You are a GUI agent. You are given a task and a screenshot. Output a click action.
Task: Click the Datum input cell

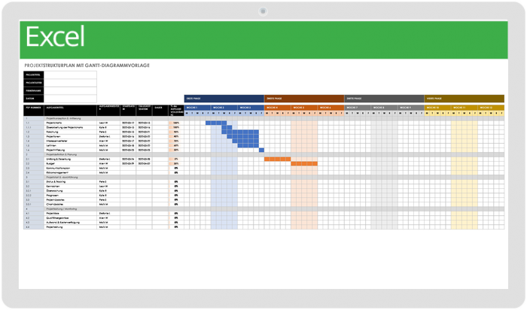click(x=70, y=99)
